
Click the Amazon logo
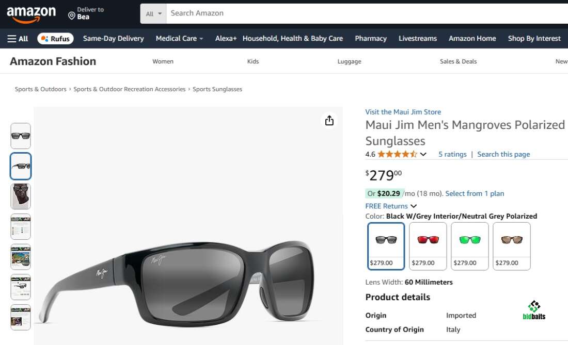(x=31, y=15)
